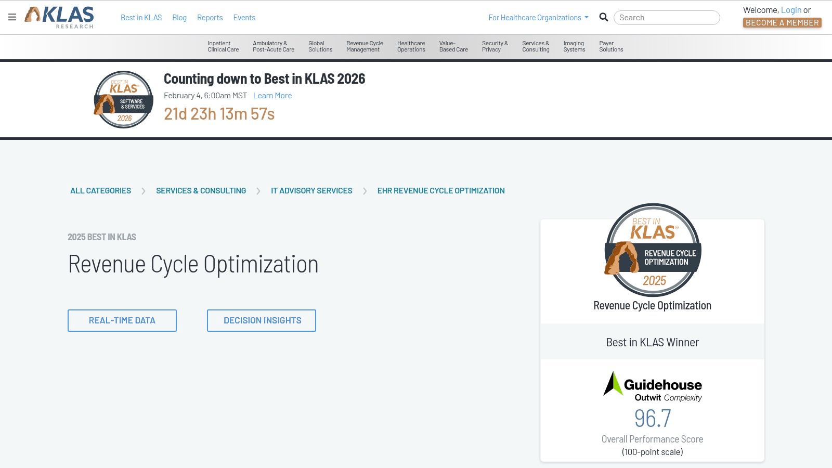Click the Best in KLAS 2026 badge
Screen dimensions: 832x468
click(x=123, y=99)
